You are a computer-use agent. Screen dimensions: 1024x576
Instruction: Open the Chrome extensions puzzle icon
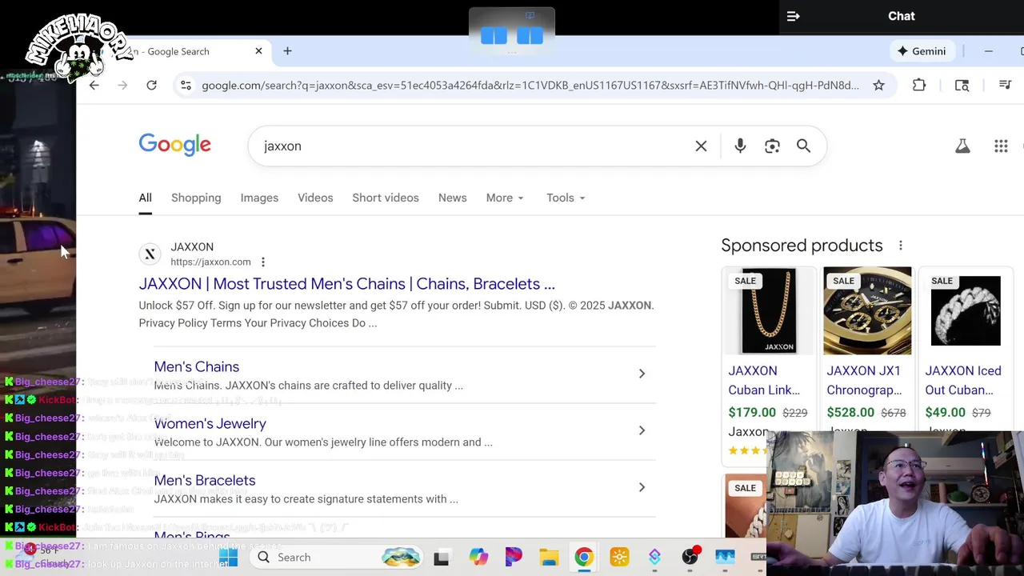pos(919,85)
